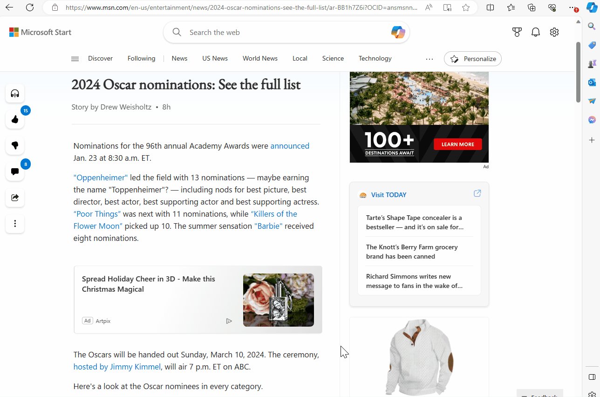Open MSN settings gear icon
600x397 pixels.
(x=554, y=32)
